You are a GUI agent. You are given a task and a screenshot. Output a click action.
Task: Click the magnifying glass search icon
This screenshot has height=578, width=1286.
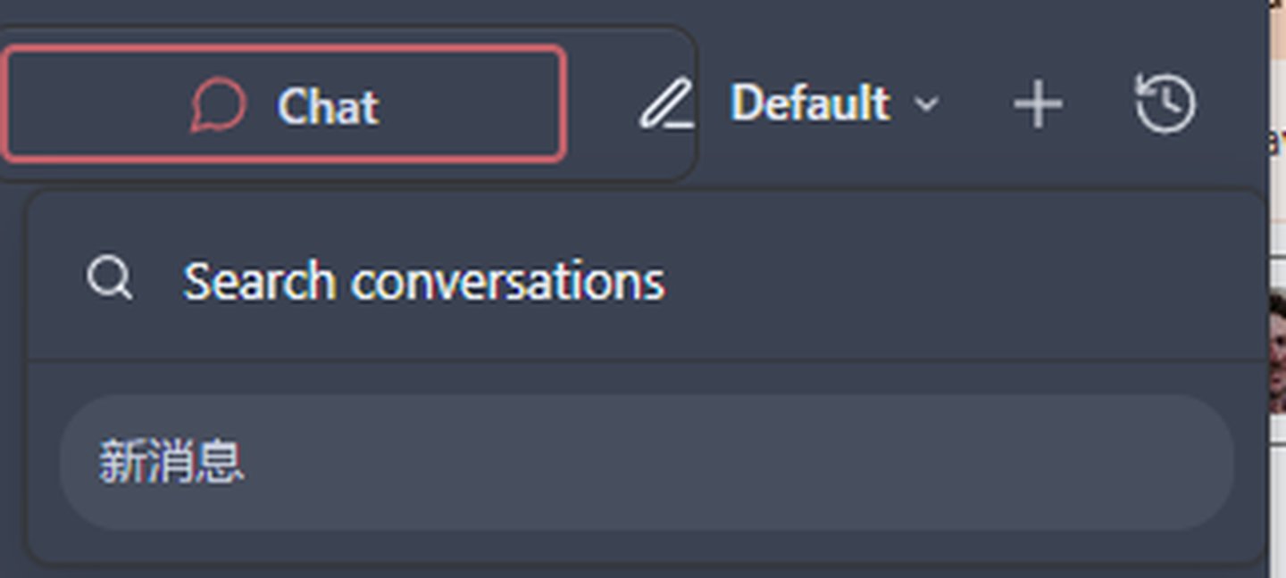pos(110,279)
